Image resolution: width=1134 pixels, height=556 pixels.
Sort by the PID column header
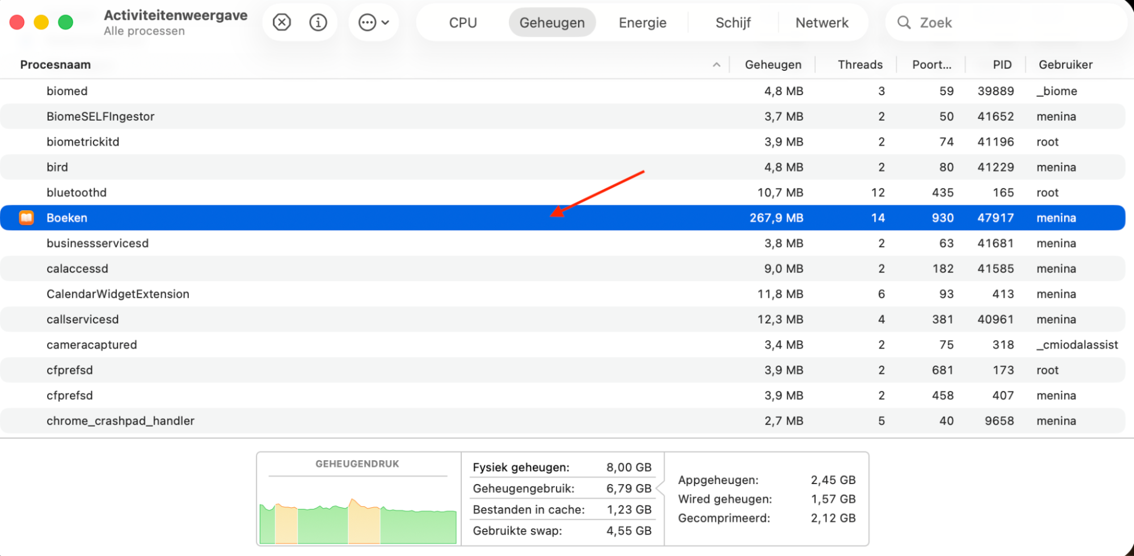pos(1002,64)
